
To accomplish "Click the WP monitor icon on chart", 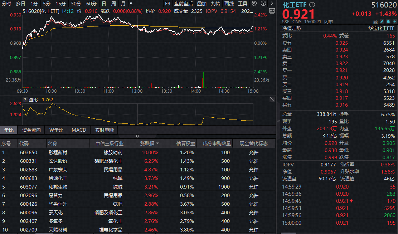I will tap(272, 11).
